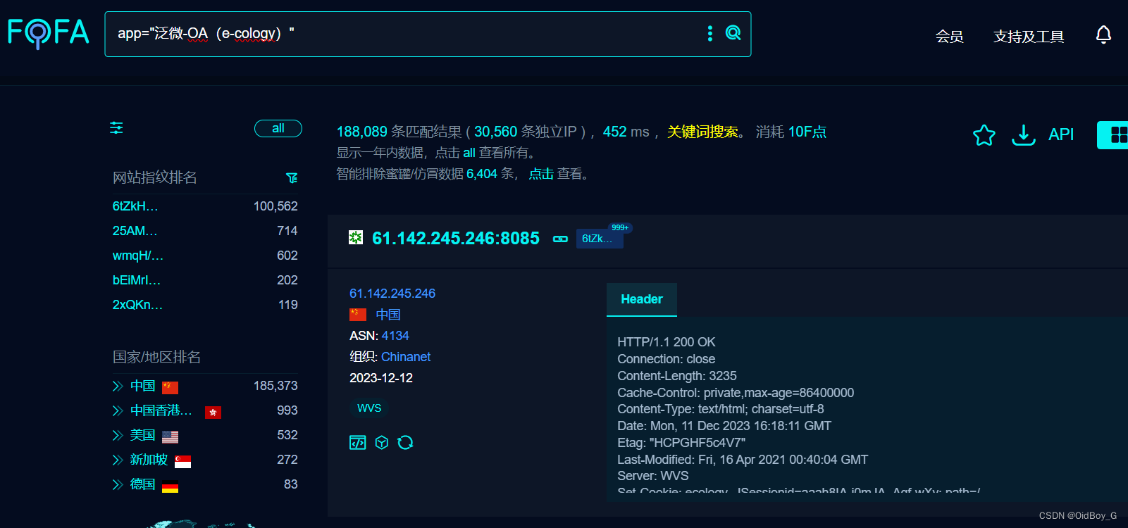The image size is (1128, 528).
Task: Open the 会员 menu
Action: click(x=949, y=37)
